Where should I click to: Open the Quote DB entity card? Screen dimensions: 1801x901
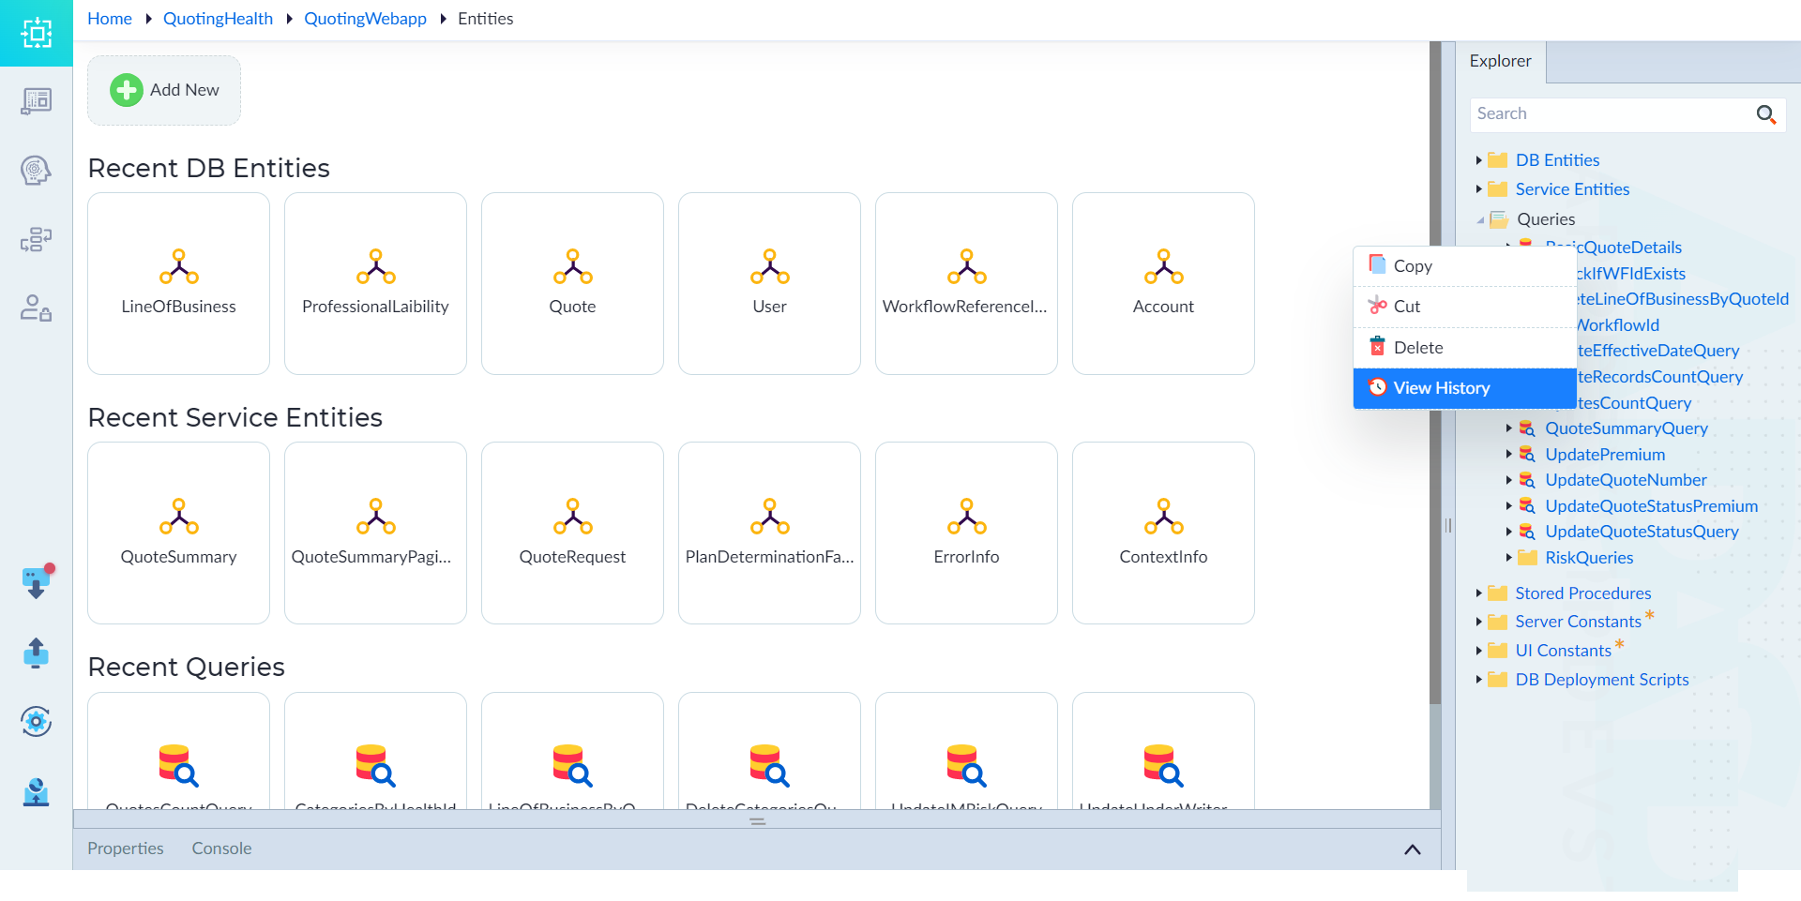572,283
